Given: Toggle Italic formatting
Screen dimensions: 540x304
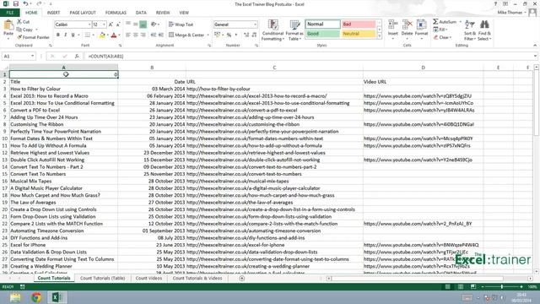Looking at the screenshot, I should [66, 35].
